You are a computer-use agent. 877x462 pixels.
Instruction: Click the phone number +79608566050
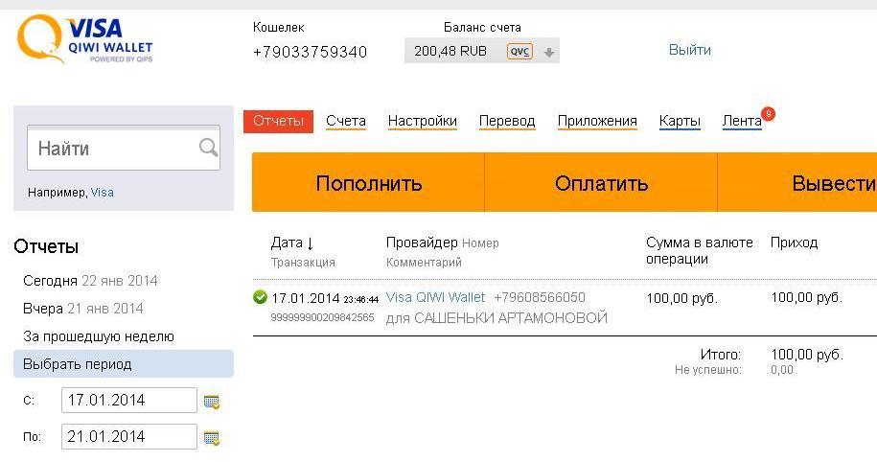click(540, 297)
